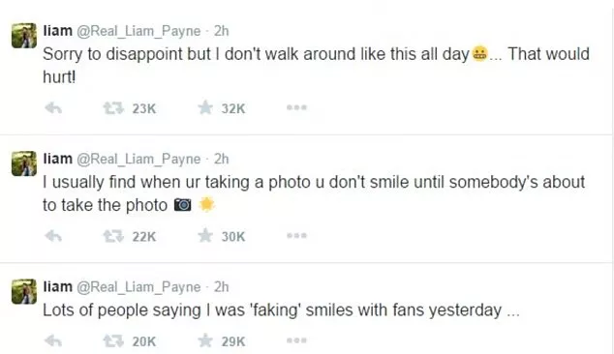Open the 2h timestamp of the third tweet
This screenshot has height=354, width=614.
click(x=221, y=286)
